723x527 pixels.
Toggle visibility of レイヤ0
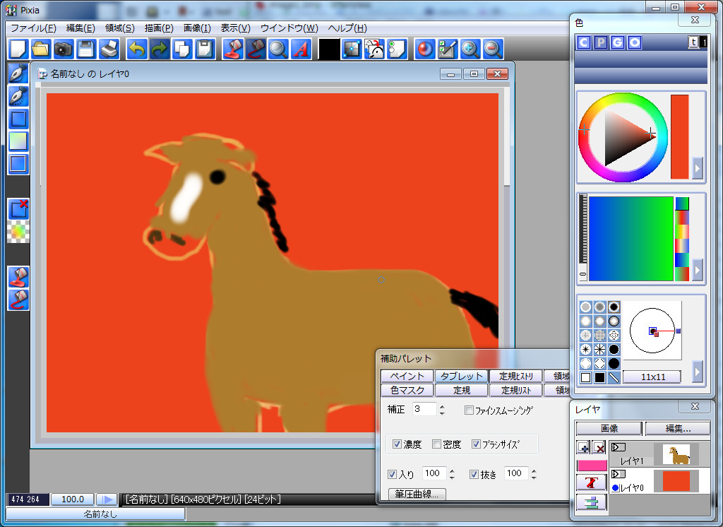[618, 474]
